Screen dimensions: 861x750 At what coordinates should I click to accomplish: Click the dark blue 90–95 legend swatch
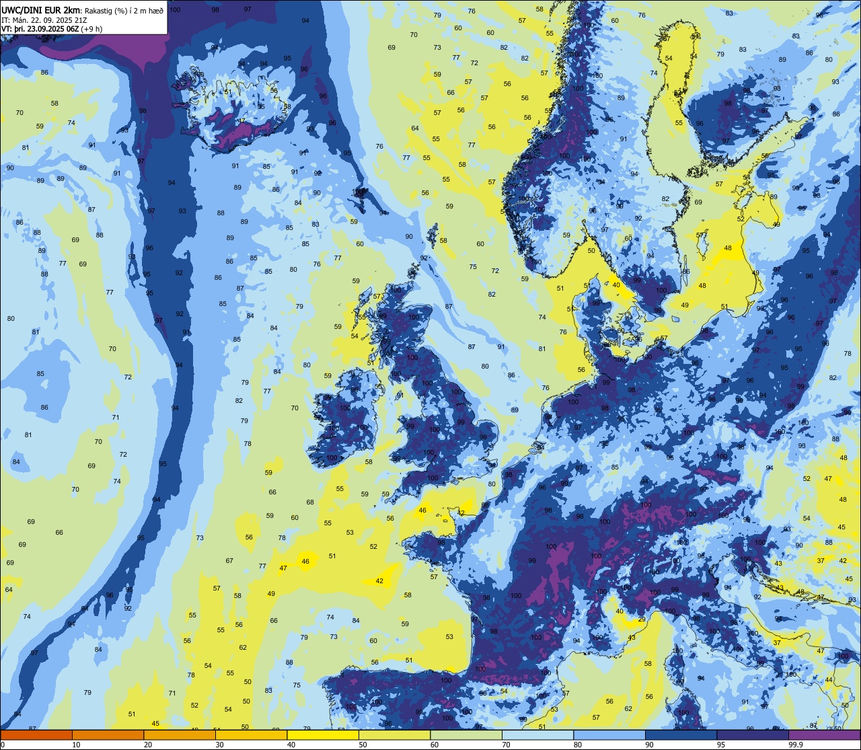pos(681,735)
